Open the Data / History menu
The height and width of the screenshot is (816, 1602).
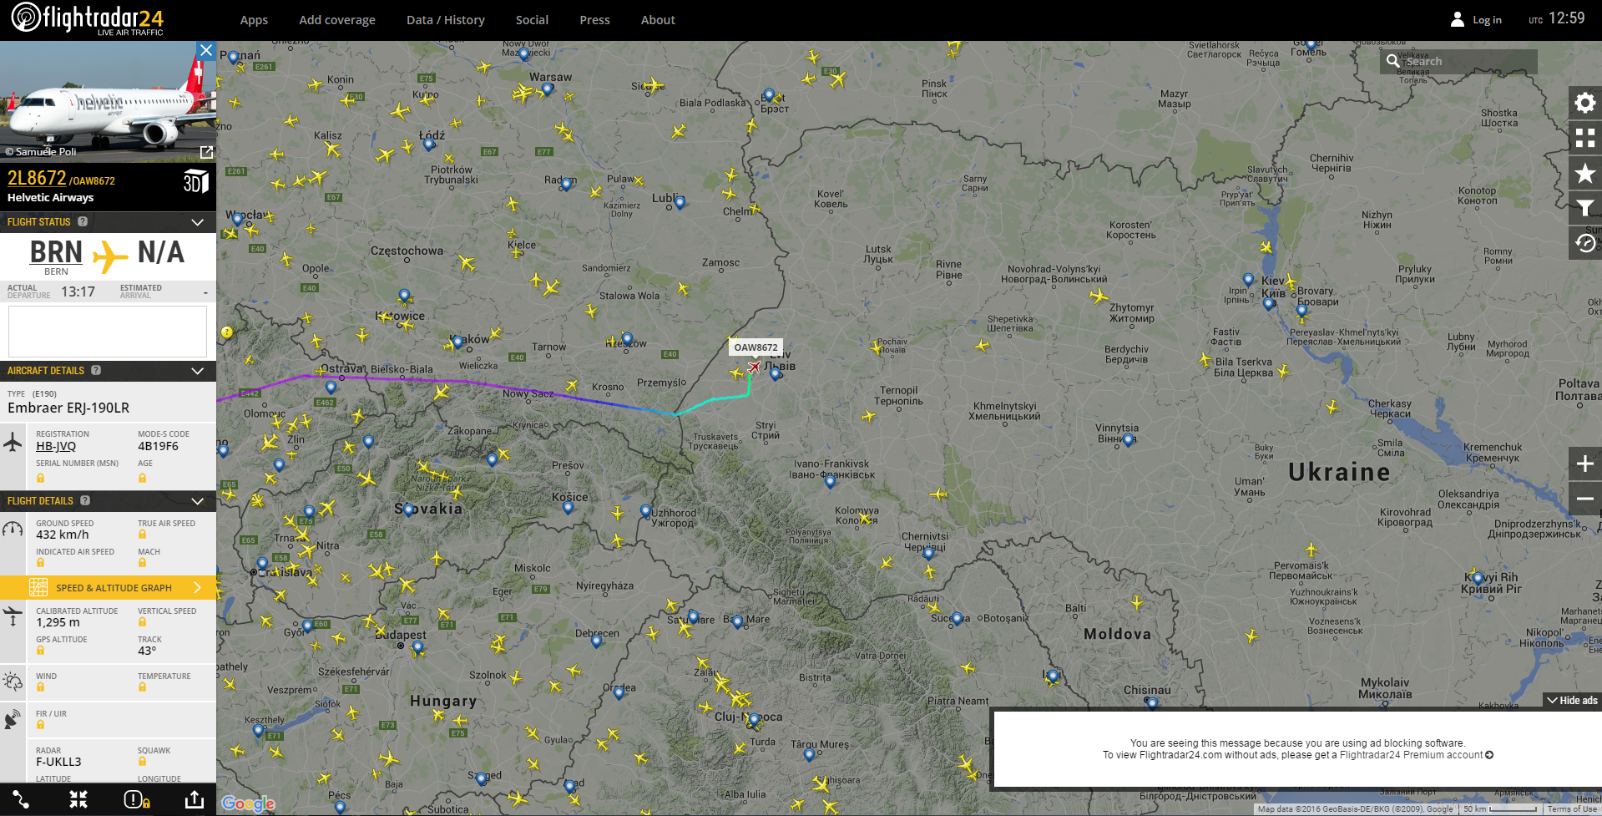(445, 20)
